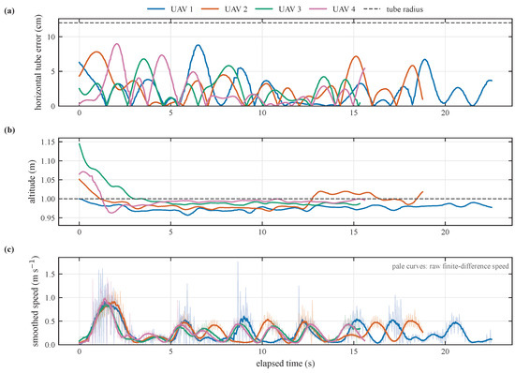
Task: Click the 1.15 tick on altitude axis
Action: tap(48, 142)
